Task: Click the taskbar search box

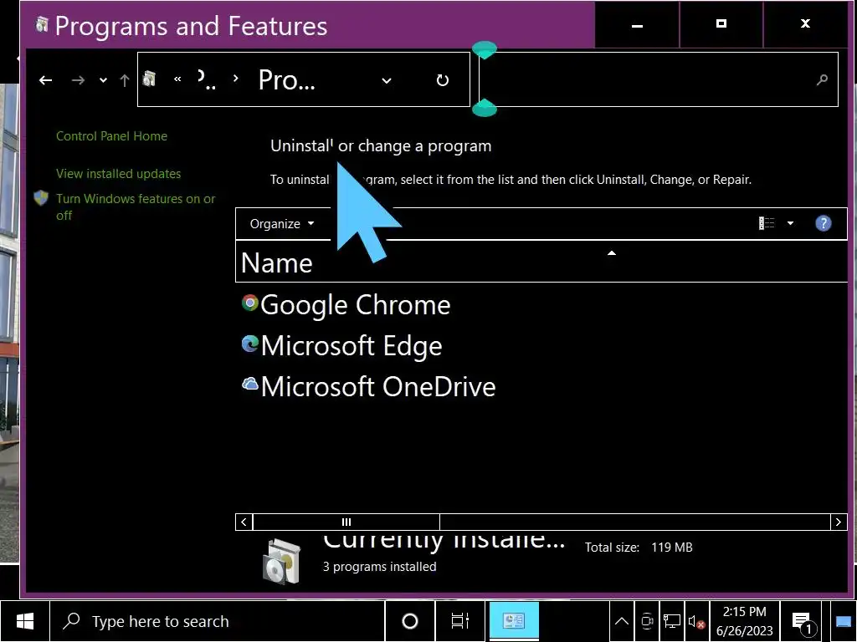Action: 218,621
